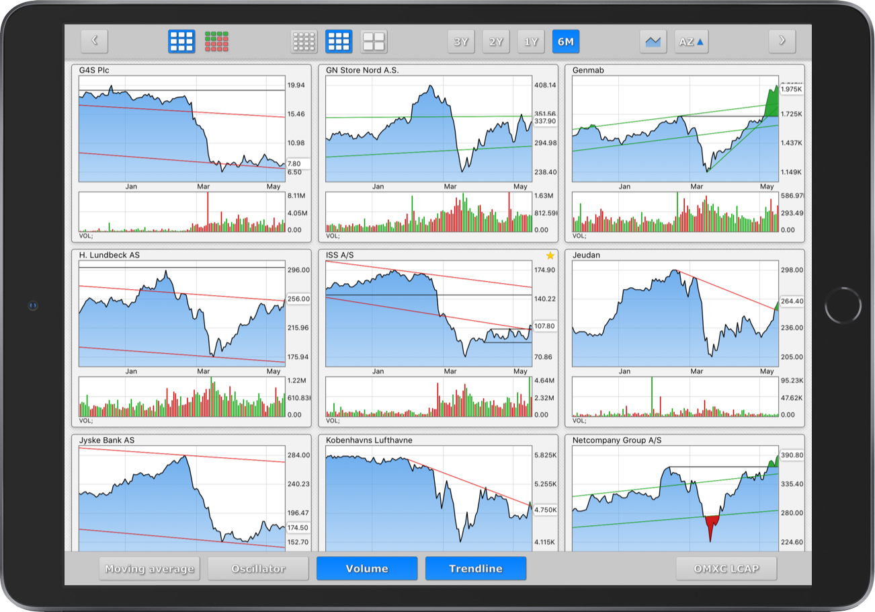
Task: Set time range to 1Y
Action: (x=531, y=41)
